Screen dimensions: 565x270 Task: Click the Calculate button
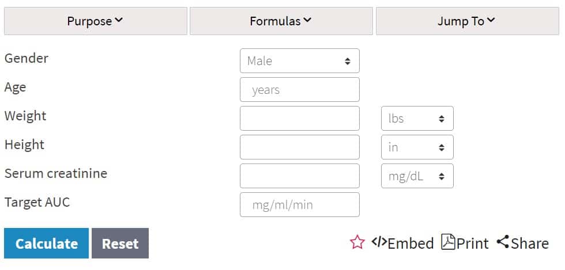47,244
